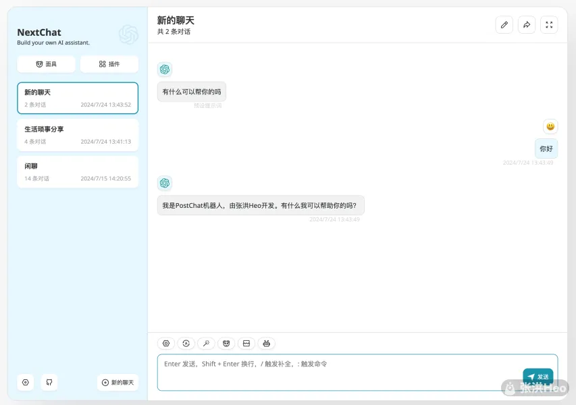Screen dimensions: 576x405
Task: Click the clear context icon in chat toolbar
Action: pyautogui.click(x=246, y=344)
